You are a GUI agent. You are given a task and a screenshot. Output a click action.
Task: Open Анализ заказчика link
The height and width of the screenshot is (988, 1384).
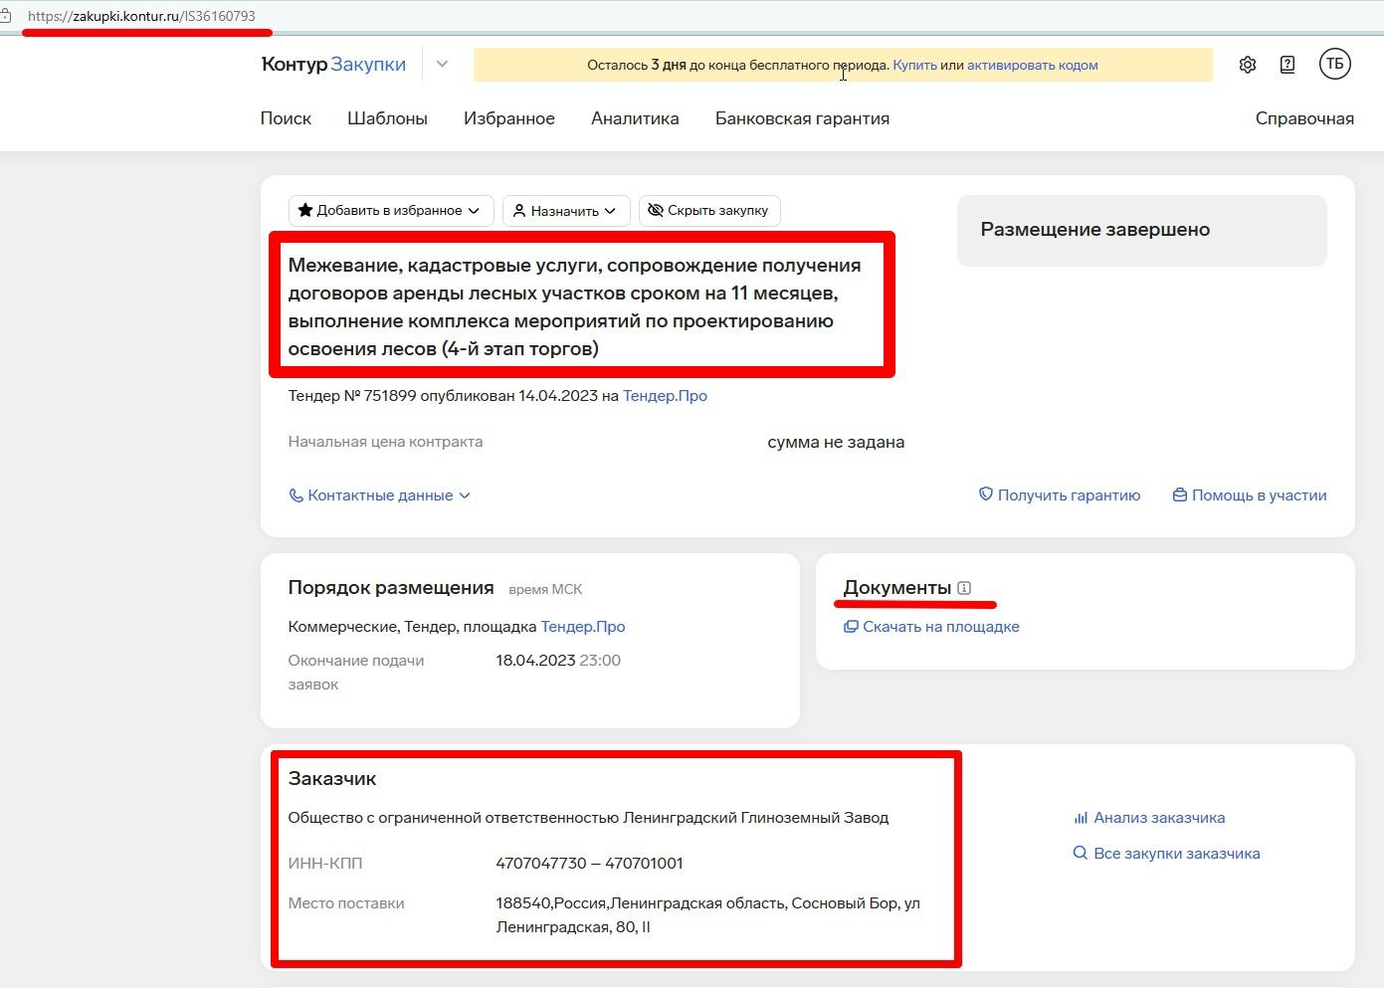click(1149, 818)
